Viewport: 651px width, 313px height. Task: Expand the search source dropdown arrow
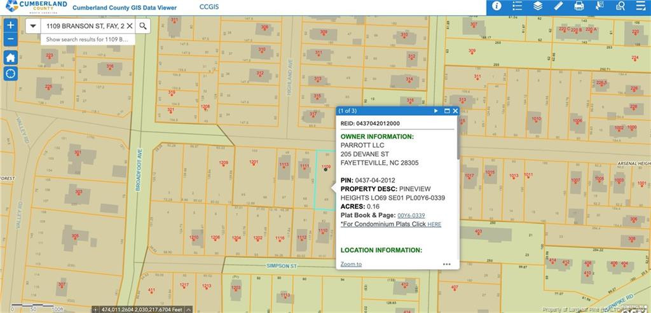[x=33, y=26]
